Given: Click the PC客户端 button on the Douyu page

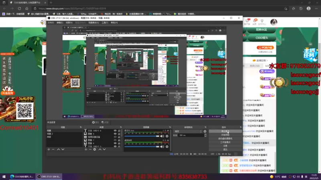Looking at the screenshot, I should [x=265, y=48].
